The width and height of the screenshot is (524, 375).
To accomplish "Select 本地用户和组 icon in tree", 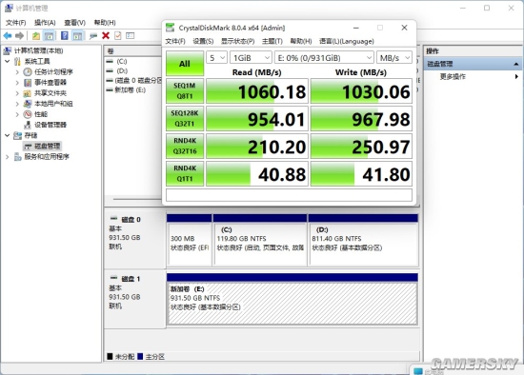I will coord(28,104).
